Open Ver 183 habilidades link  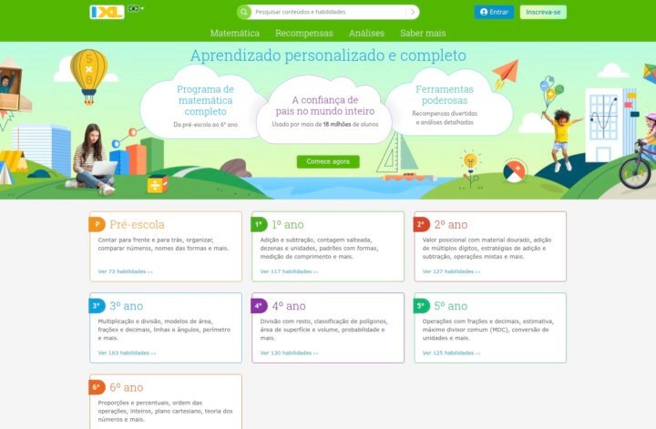(125, 352)
